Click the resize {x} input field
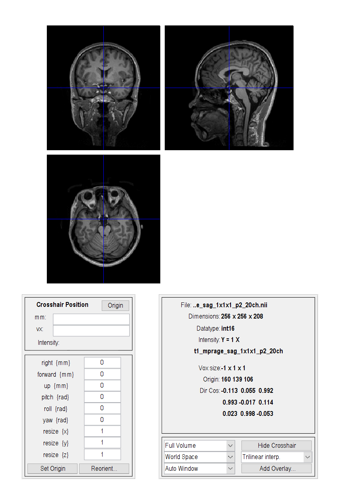Screen dimensions: 342x493 tap(102, 431)
